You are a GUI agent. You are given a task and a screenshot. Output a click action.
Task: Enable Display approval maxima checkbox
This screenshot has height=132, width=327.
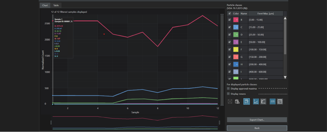[228, 88]
